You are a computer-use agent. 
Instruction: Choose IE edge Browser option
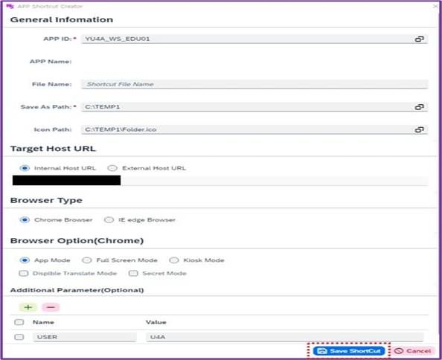click(x=109, y=219)
